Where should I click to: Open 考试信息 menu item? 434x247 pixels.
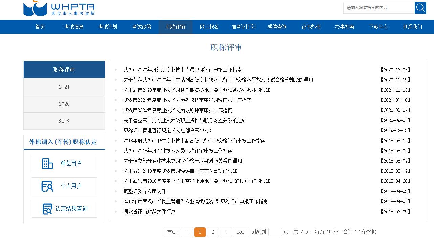[x=74, y=27]
